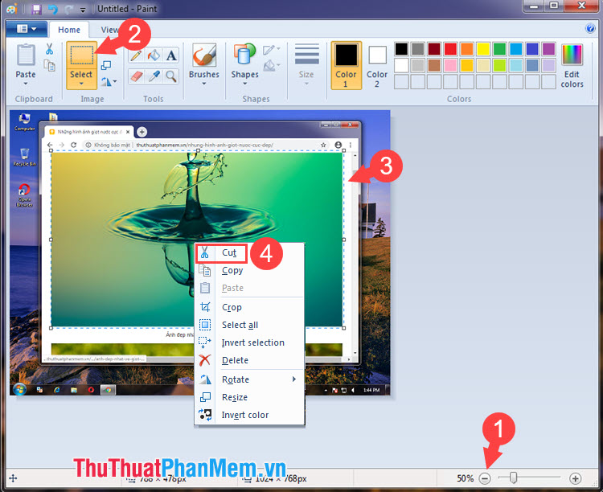Open Rotate submenu in the context menu
Image resolution: width=603 pixels, height=492 pixels.
[250, 379]
